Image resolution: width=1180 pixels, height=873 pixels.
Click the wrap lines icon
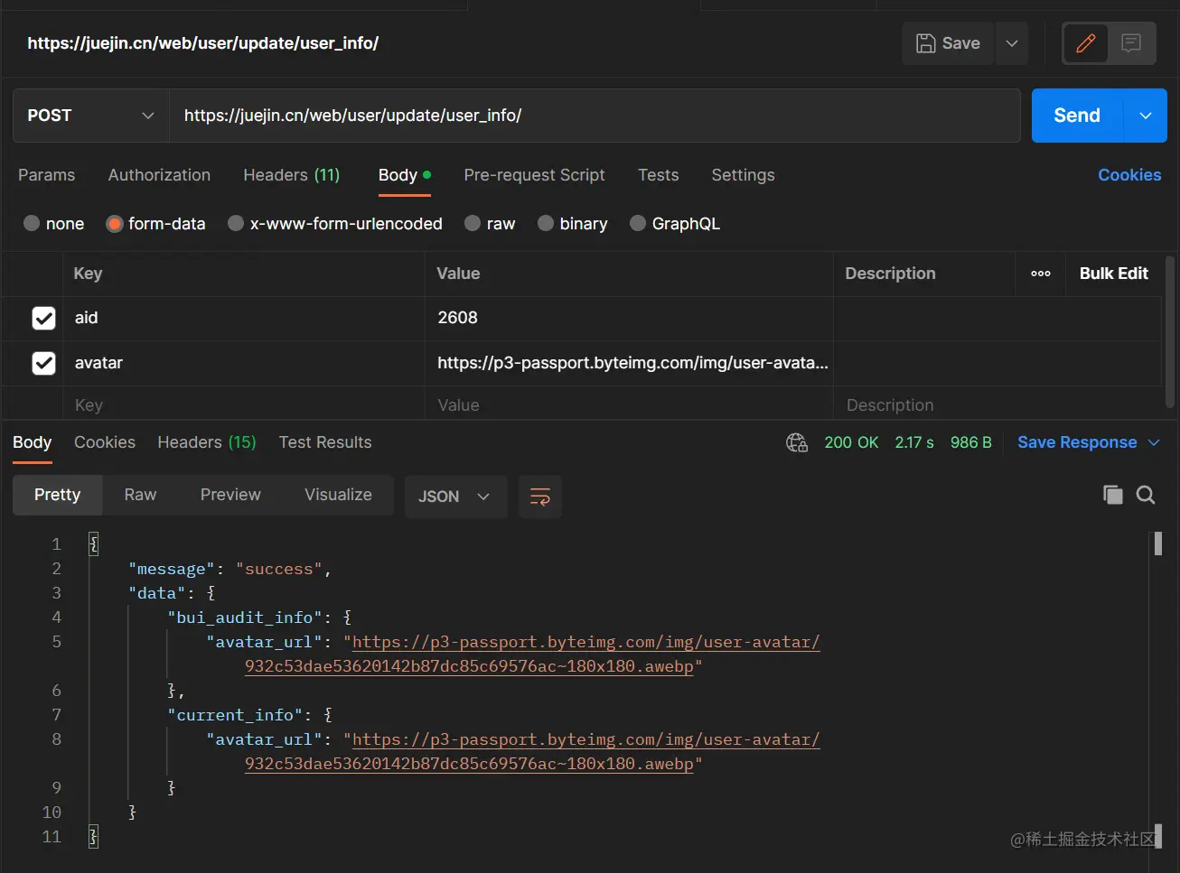click(540, 497)
